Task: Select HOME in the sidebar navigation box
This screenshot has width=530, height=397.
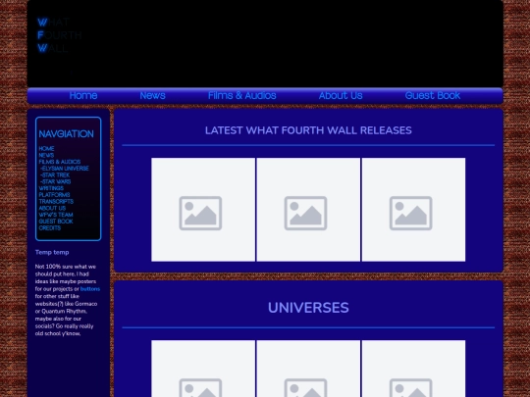Action: point(46,149)
